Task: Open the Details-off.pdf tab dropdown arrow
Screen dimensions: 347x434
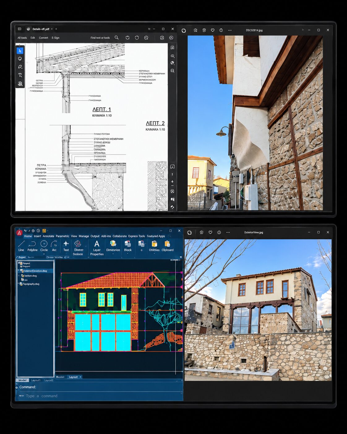Action: 52,29
